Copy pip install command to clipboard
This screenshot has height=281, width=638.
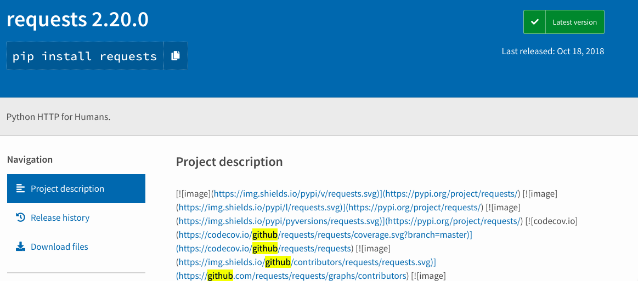(x=176, y=56)
